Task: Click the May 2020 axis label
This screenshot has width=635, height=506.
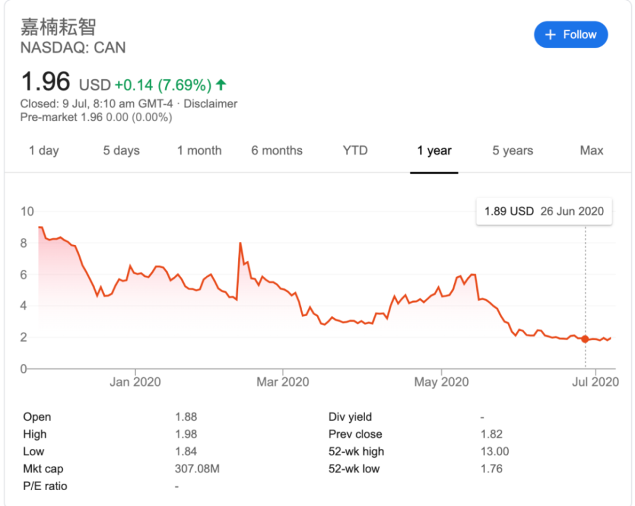Action: coord(441,382)
